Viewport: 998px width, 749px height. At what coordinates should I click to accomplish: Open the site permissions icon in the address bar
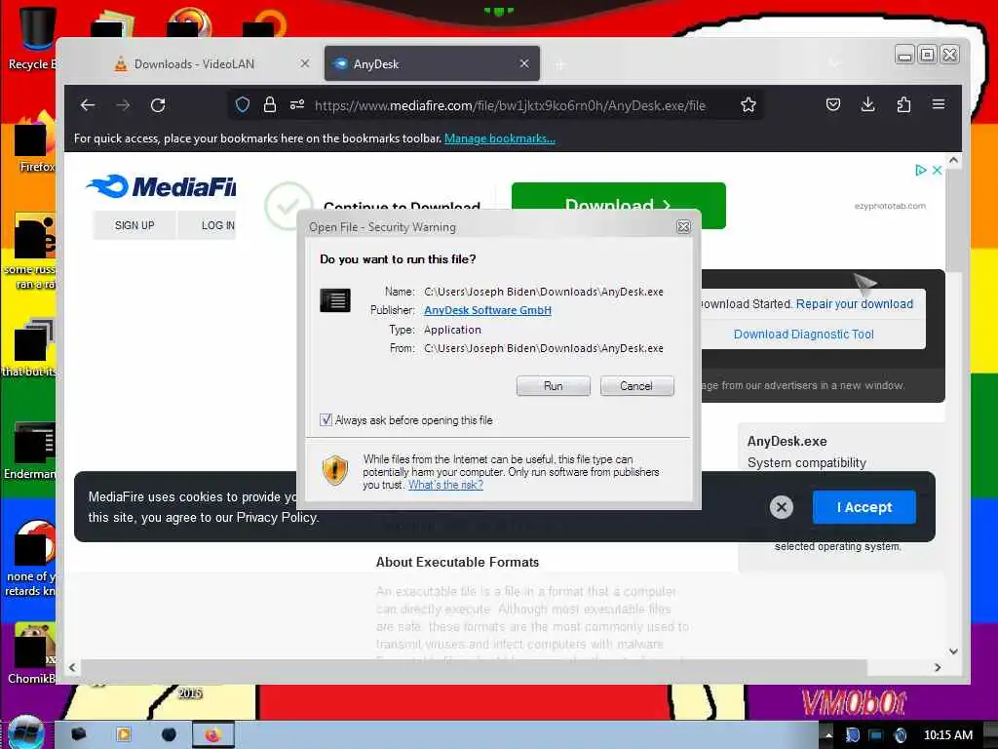pyautogui.click(x=296, y=105)
